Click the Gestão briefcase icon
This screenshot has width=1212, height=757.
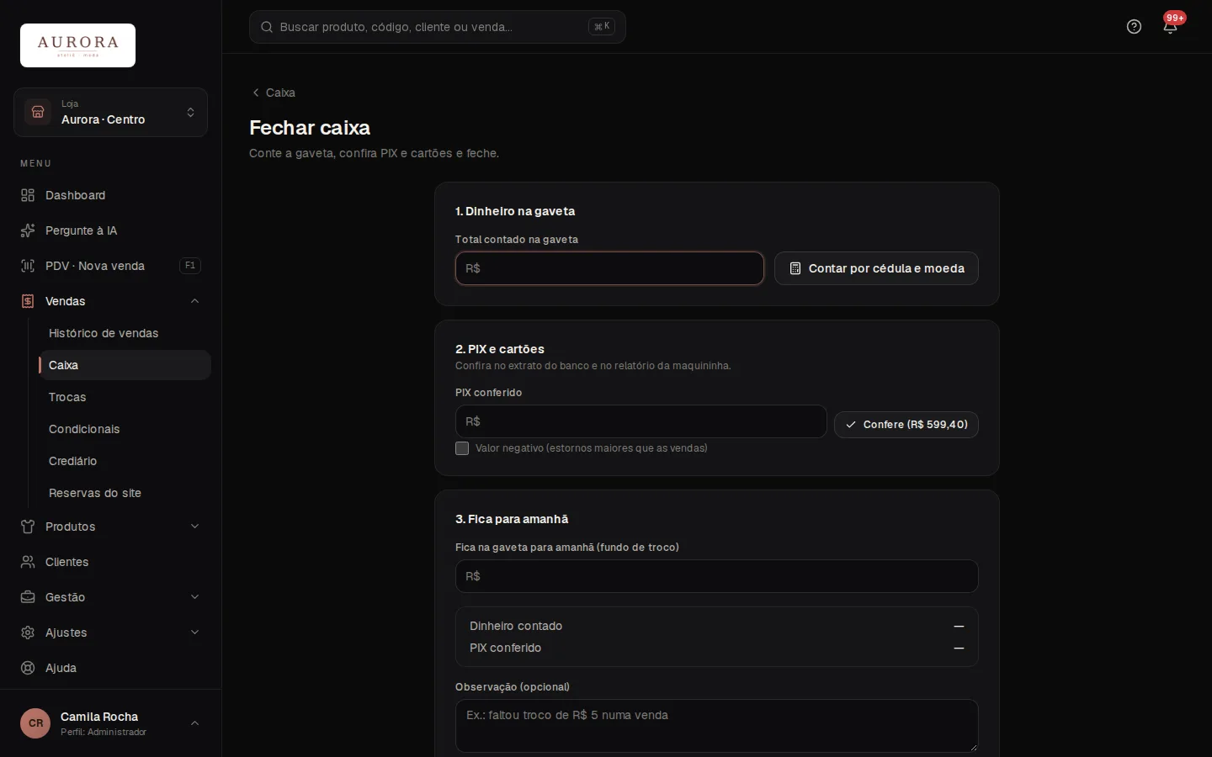click(28, 597)
